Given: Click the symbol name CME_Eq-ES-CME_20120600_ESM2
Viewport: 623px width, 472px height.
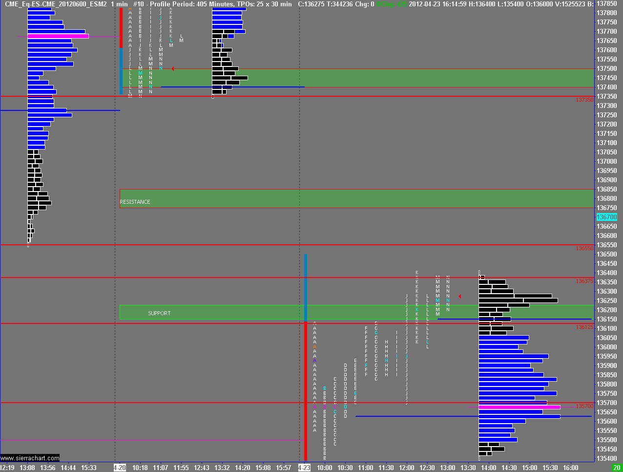Looking at the screenshot, I should pyautogui.click(x=56, y=4).
